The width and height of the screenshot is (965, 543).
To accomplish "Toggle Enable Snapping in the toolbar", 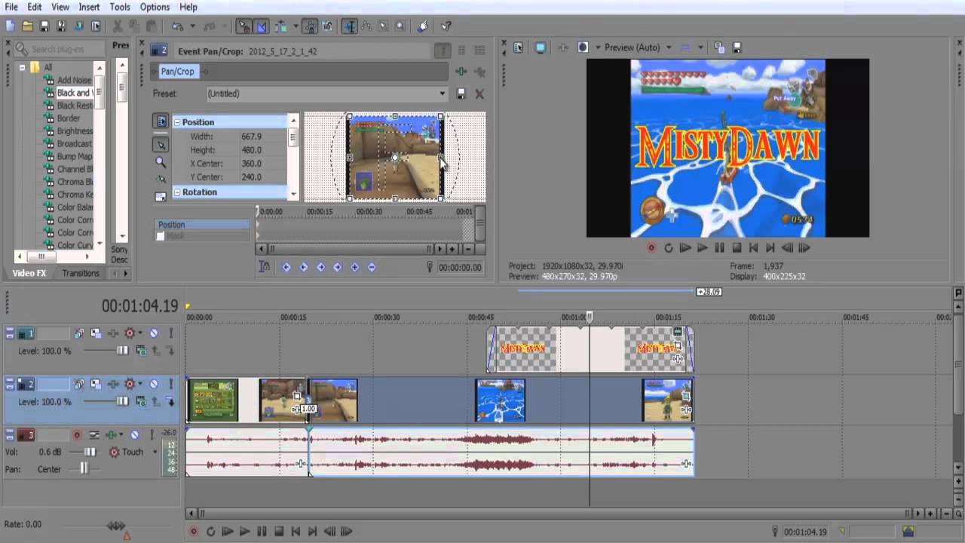I will (x=245, y=26).
